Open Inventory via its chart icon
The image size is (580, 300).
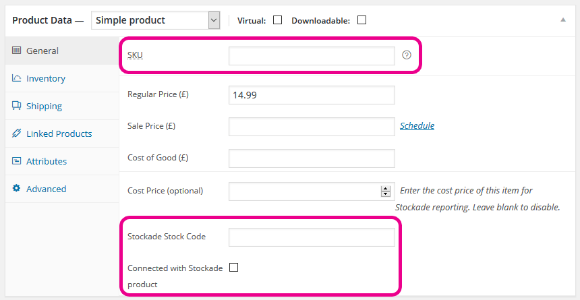(16, 78)
